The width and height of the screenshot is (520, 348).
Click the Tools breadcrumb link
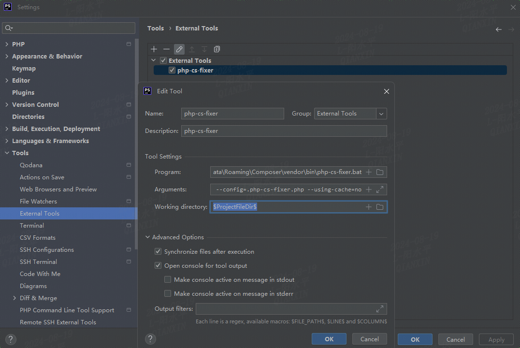(x=156, y=28)
